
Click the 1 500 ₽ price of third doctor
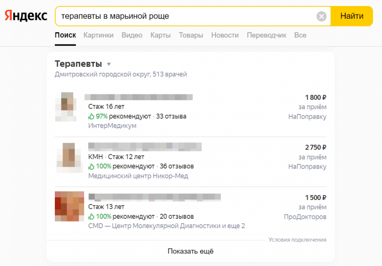tap(315, 198)
